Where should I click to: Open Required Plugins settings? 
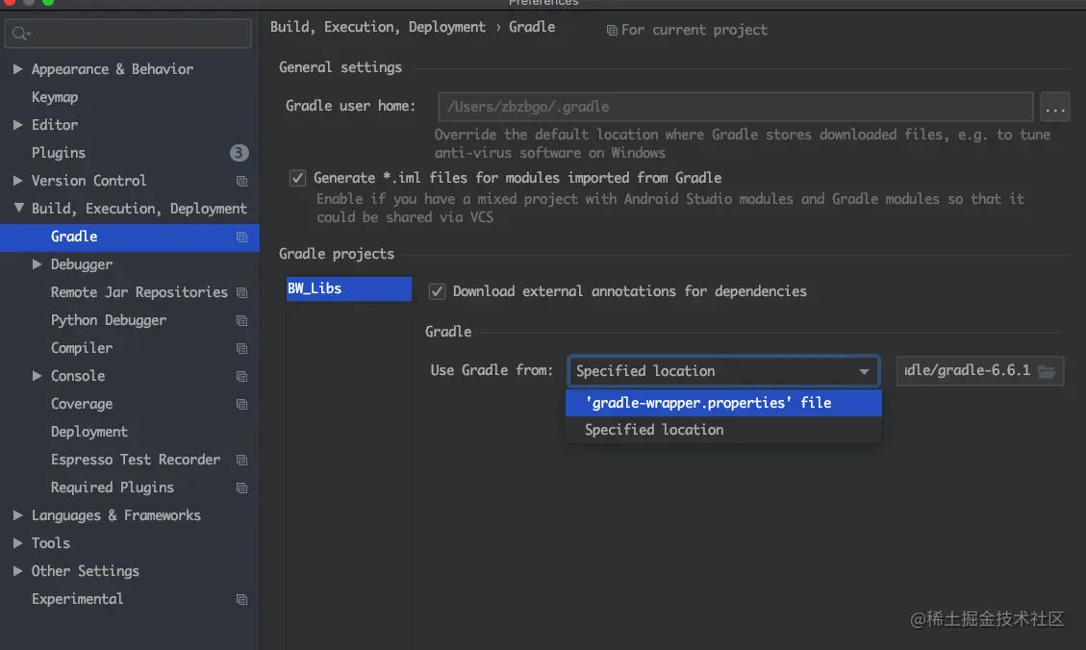[113, 487]
